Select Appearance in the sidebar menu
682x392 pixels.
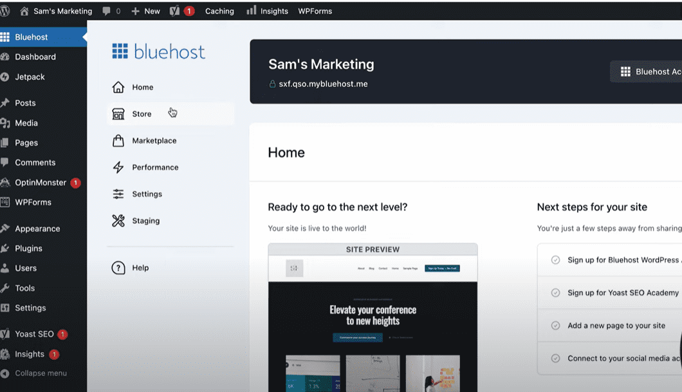coord(39,228)
